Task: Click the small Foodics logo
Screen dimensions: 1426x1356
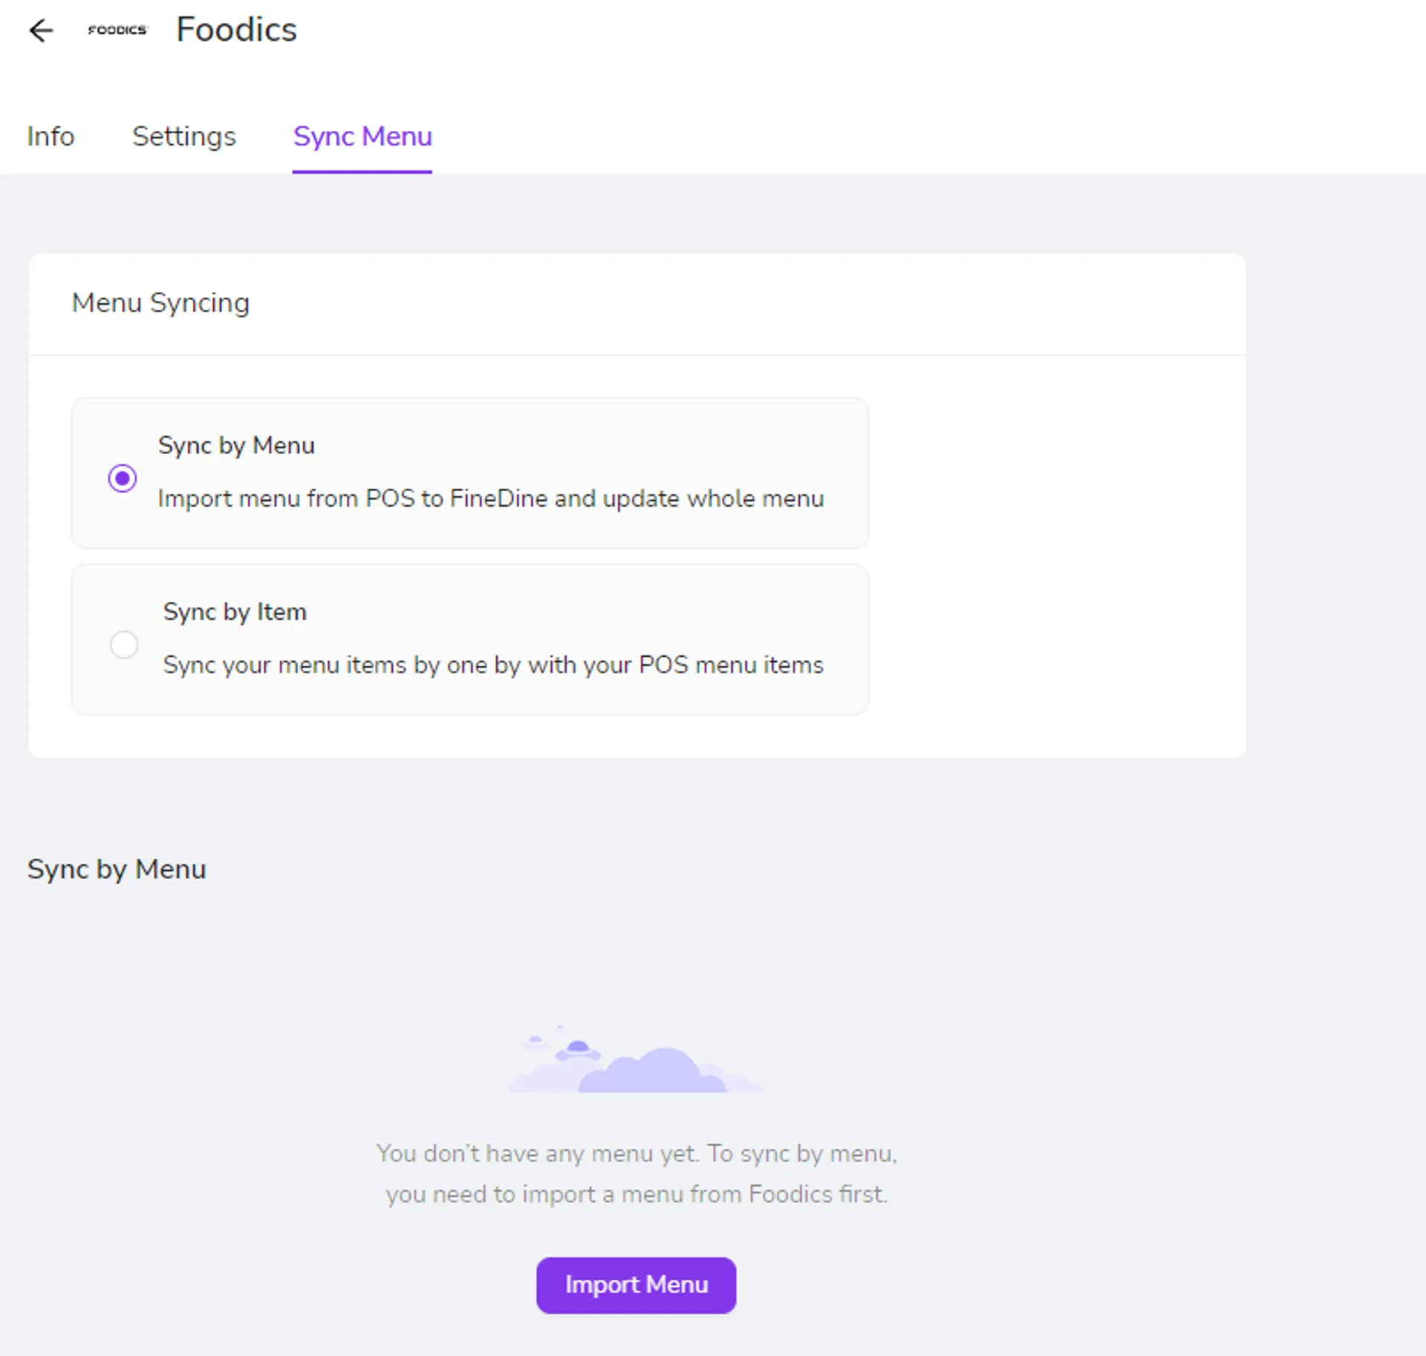Action: [x=117, y=30]
